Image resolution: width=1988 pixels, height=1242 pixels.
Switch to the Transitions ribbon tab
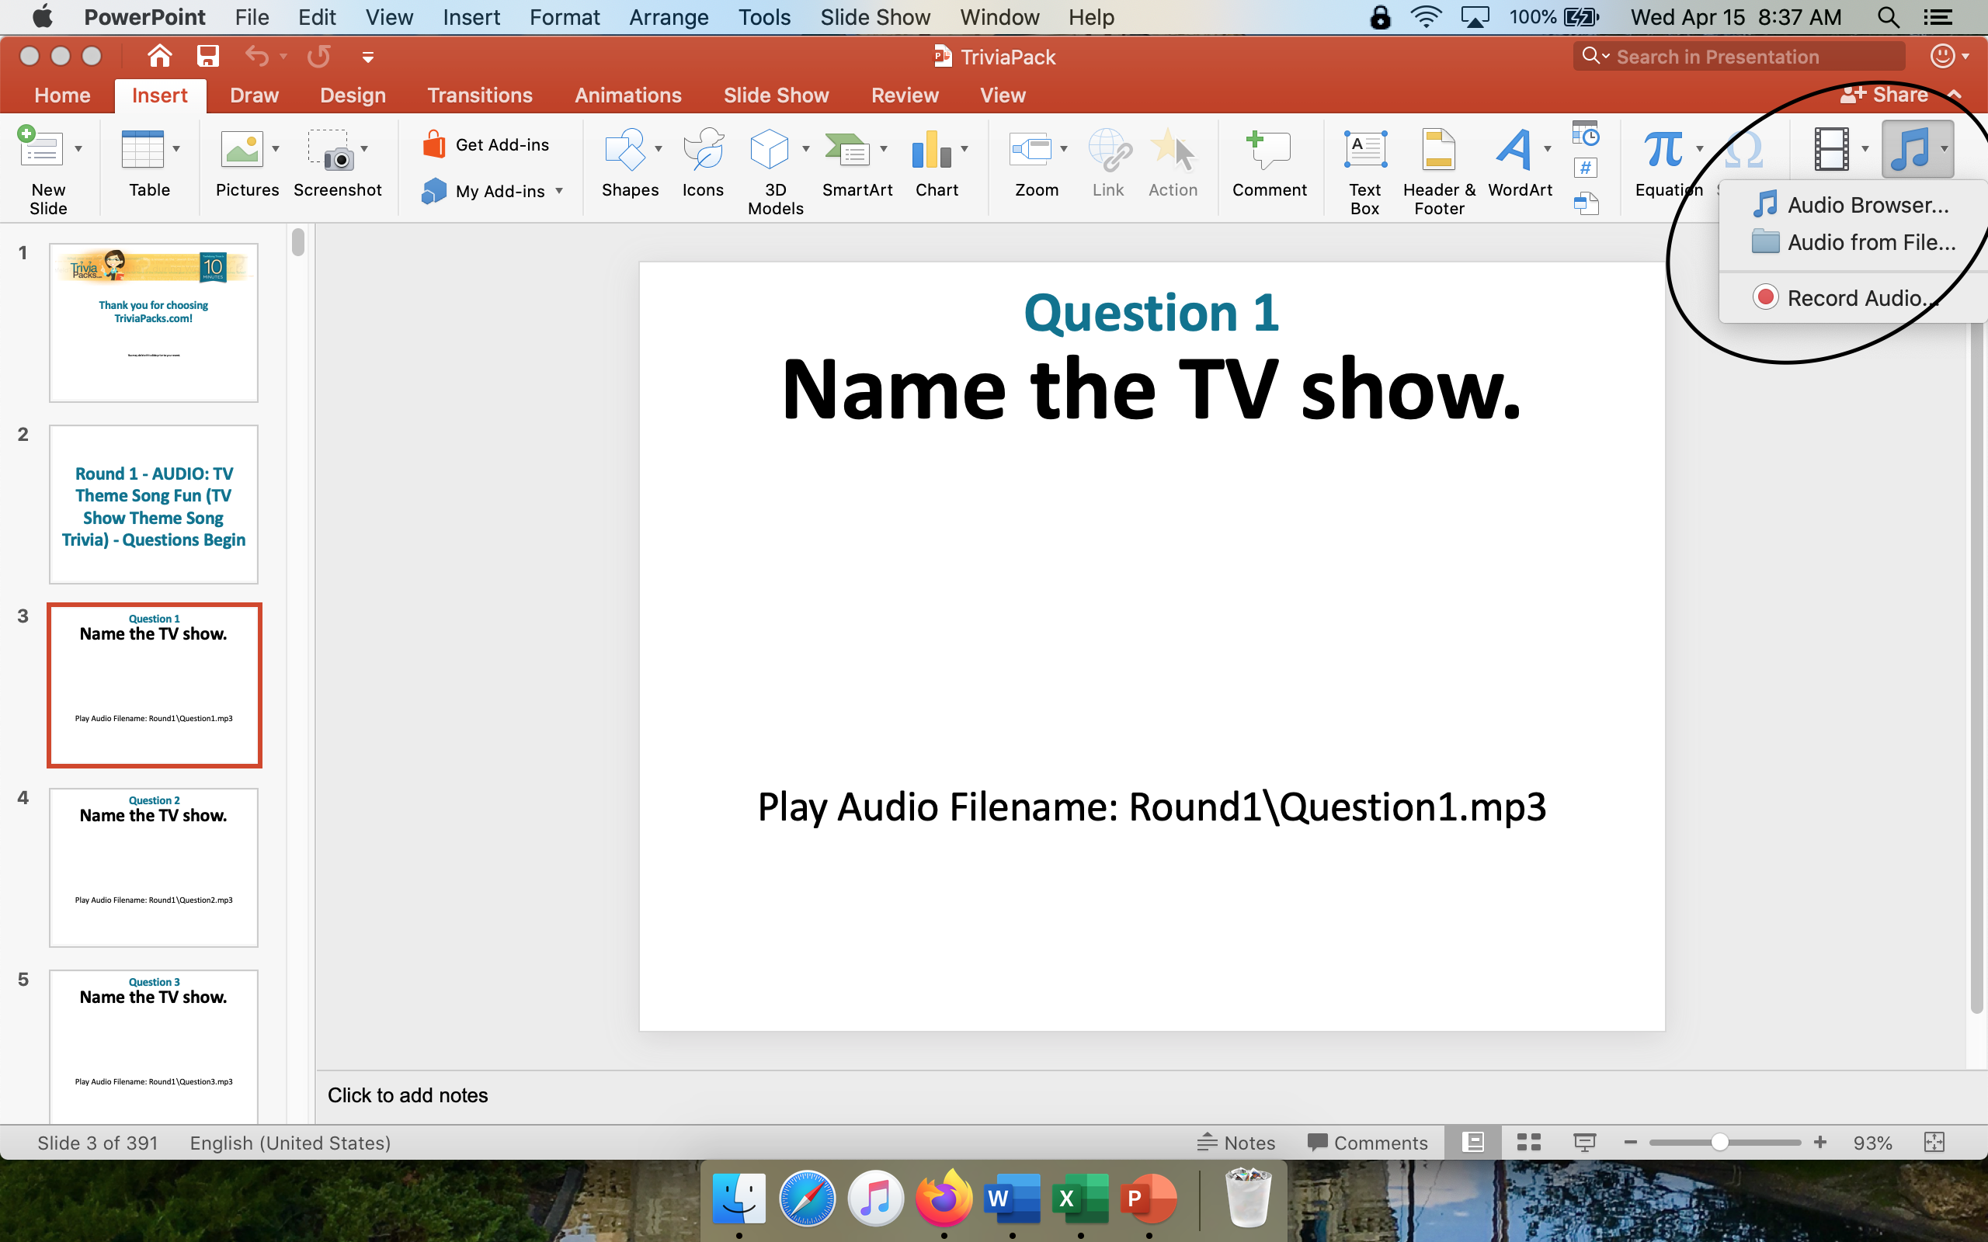pyautogui.click(x=480, y=95)
